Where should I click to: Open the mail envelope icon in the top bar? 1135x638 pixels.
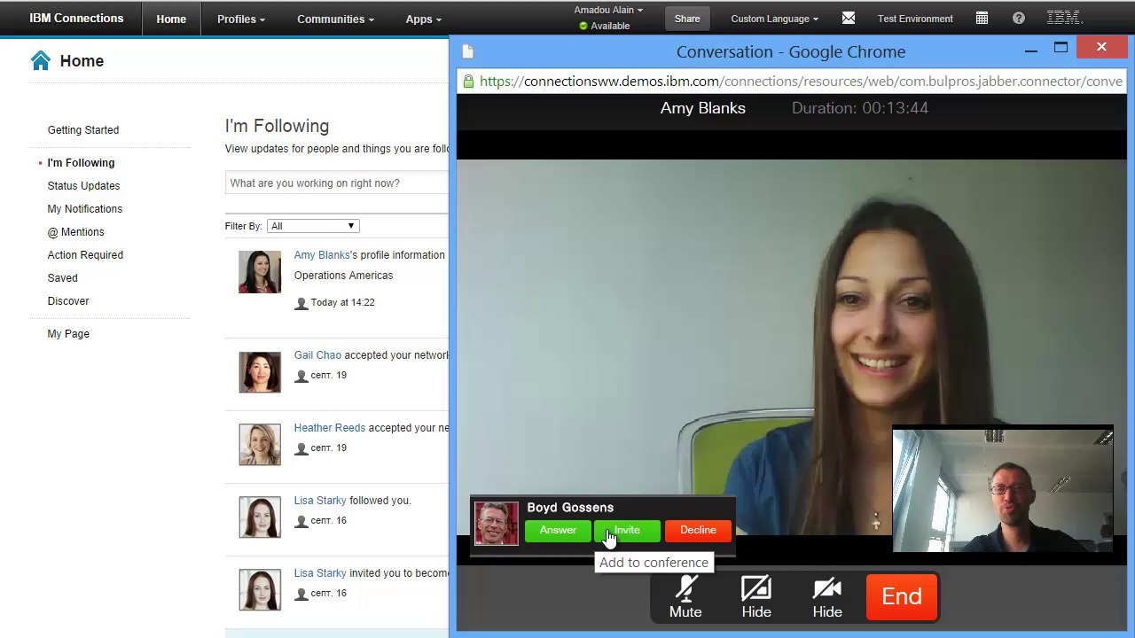click(x=849, y=18)
